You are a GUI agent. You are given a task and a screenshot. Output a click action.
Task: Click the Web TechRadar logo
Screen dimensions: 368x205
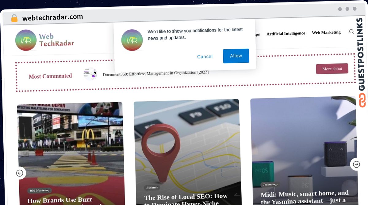[x=45, y=40]
